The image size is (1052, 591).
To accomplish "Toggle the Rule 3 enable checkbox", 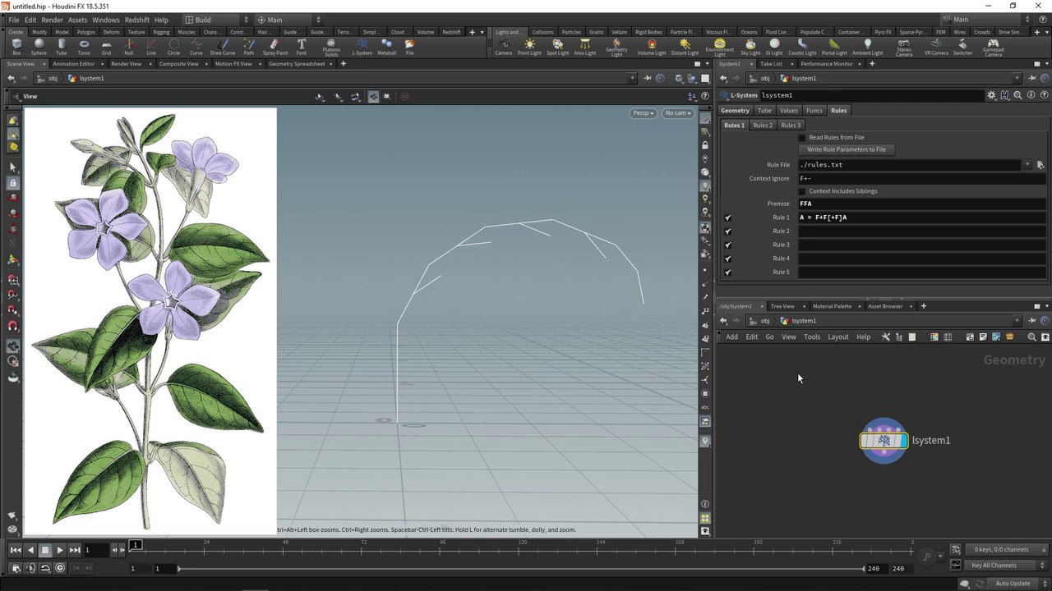I will [x=727, y=245].
